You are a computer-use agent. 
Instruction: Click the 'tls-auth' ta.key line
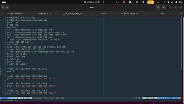point(33,40)
